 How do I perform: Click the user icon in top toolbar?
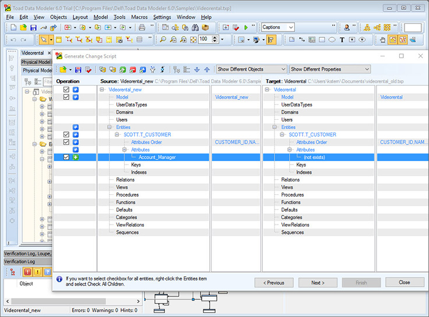click(x=347, y=27)
